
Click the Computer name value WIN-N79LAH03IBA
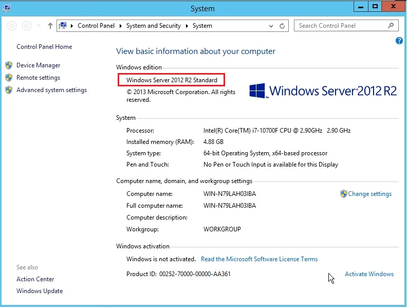pyautogui.click(x=230, y=194)
